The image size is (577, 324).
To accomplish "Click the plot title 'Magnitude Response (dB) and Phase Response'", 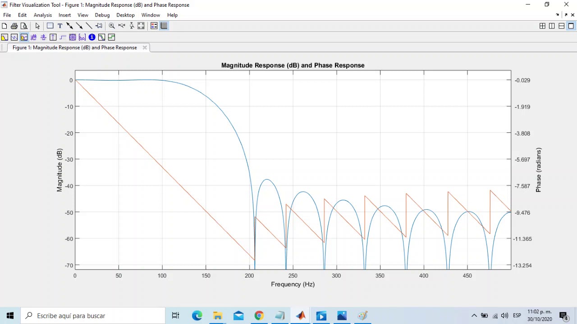I will [x=293, y=65].
